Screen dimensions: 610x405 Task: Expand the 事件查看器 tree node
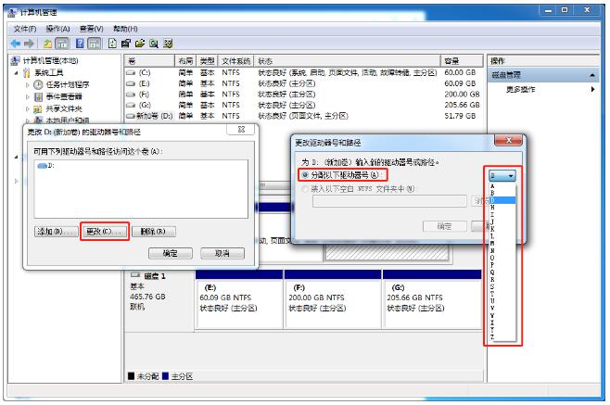[x=27, y=96]
